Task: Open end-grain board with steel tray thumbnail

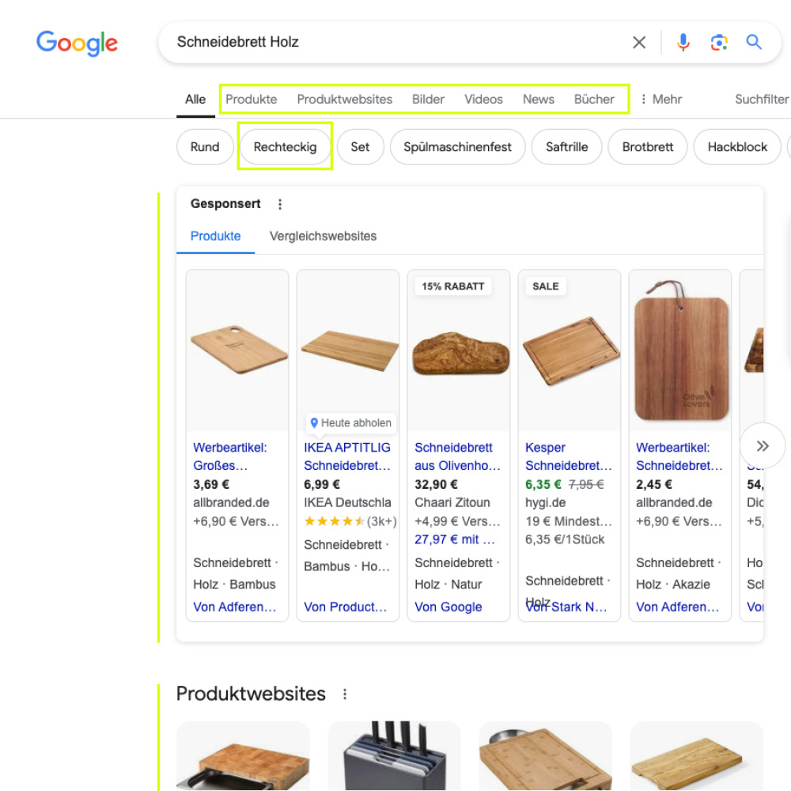Action: point(243,755)
